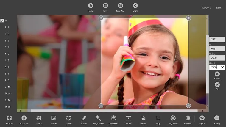Choose the 16:9 aspect ratio
This screenshot has width=226, height=127.
[x=7, y=107]
